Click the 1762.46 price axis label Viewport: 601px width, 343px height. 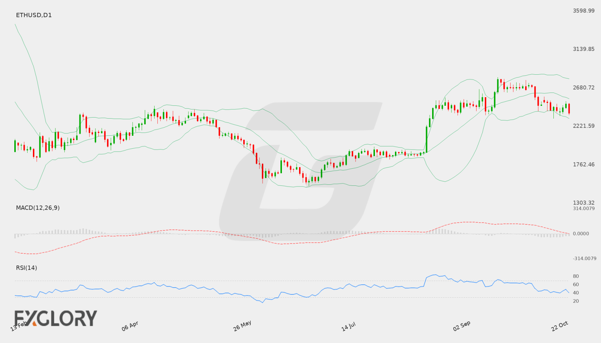tap(584, 164)
